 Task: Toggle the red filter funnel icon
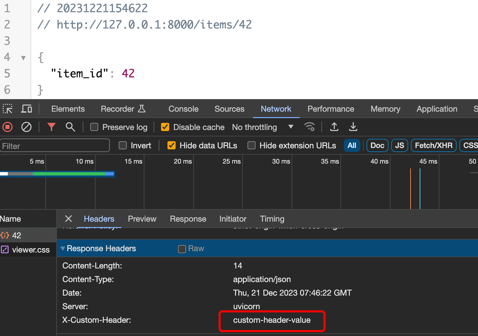[x=51, y=127]
